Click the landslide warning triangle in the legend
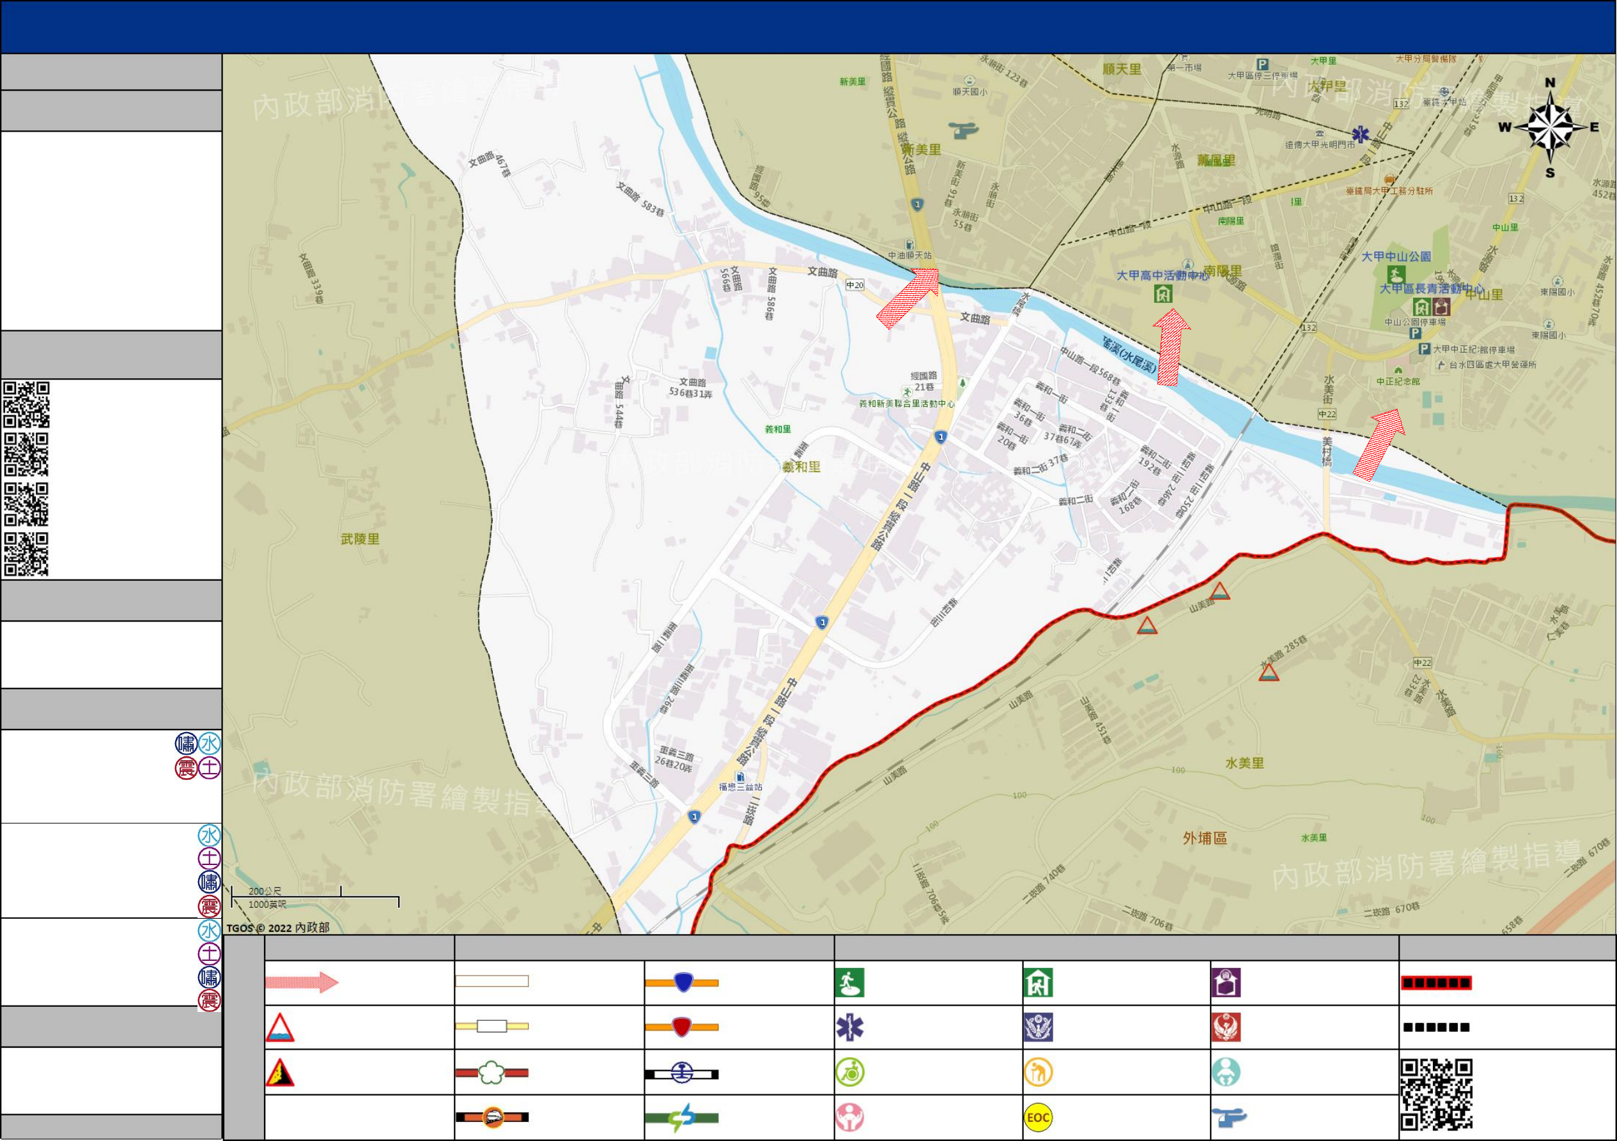Image resolution: width=1617 pixels, height=1141 pixels. pyautogui.click(x=279, y=1073)
